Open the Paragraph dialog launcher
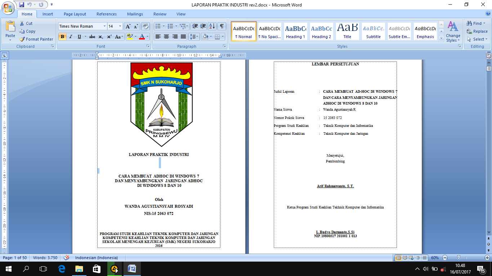492x276 pixels. pyautogui.click(x=225, y=46)
